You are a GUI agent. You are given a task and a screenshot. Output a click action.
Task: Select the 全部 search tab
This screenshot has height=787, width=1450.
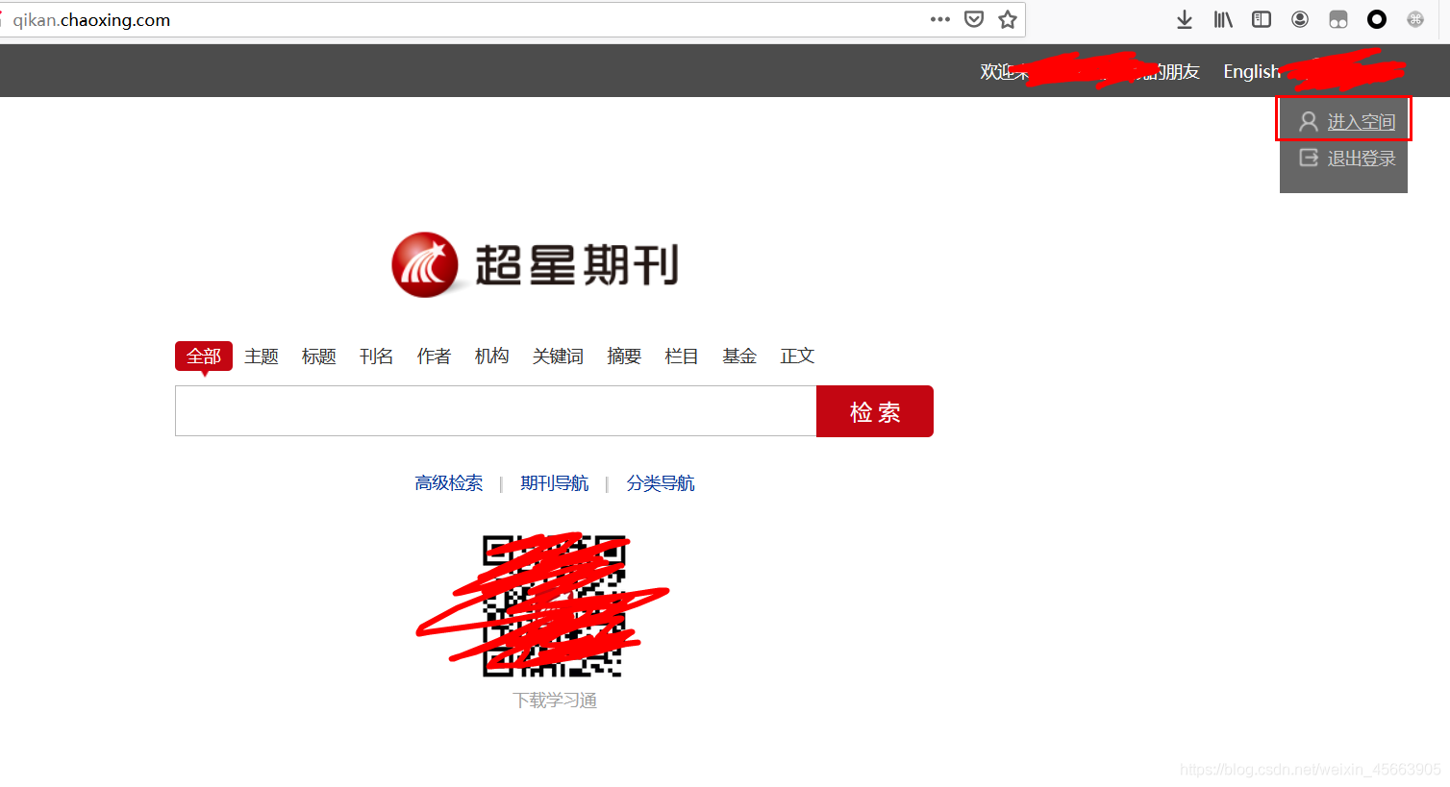[204, 357]
